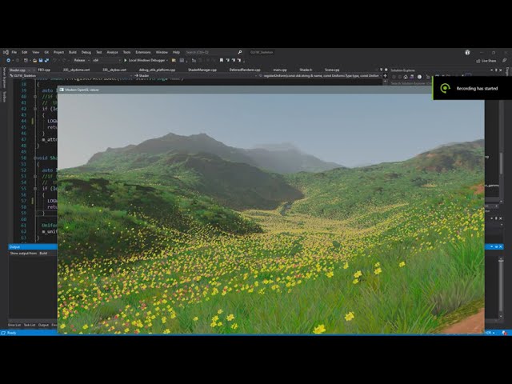Switch to the Shader.h tab
The height and width of the screenshot is (384, 512).
[306, 70]
